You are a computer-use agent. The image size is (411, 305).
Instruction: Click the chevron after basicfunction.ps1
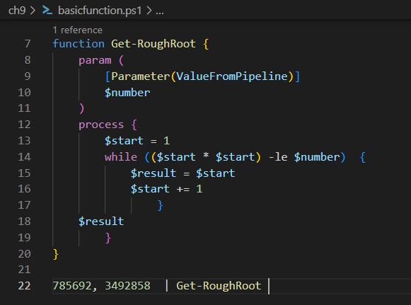(x=149, y=11)
